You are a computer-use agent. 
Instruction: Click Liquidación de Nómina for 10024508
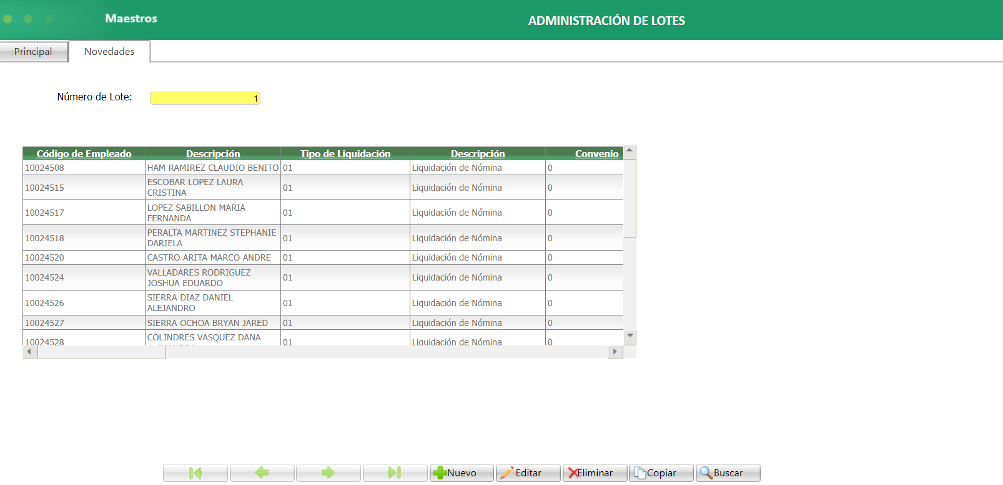(x=478, y=168)
